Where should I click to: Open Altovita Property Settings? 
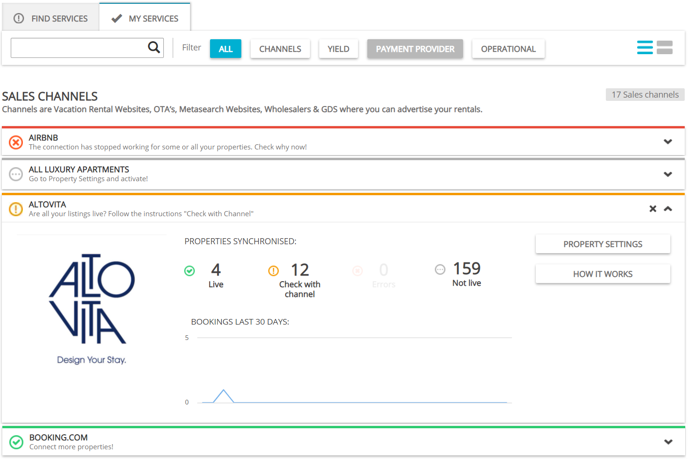603,244
